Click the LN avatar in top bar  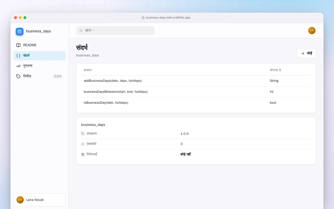pyautogui.click(x=312, y=31)
